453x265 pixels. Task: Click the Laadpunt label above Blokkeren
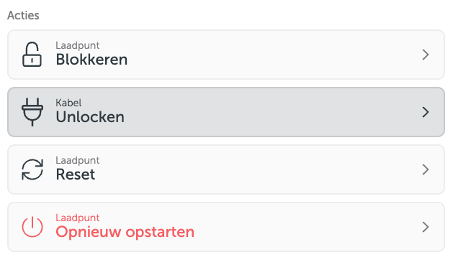point(78,45)
